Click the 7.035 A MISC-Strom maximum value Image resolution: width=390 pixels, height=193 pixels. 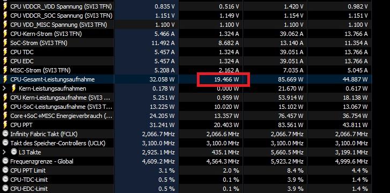click(293, 70)
